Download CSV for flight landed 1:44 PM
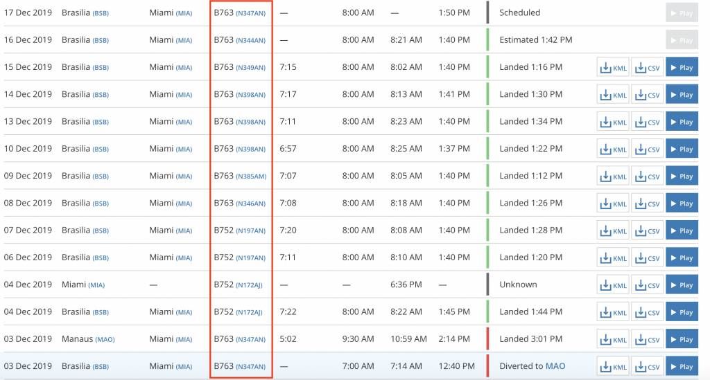Image resolution: width=710 pixels, height=380 pixels. [x=648, y=311]
